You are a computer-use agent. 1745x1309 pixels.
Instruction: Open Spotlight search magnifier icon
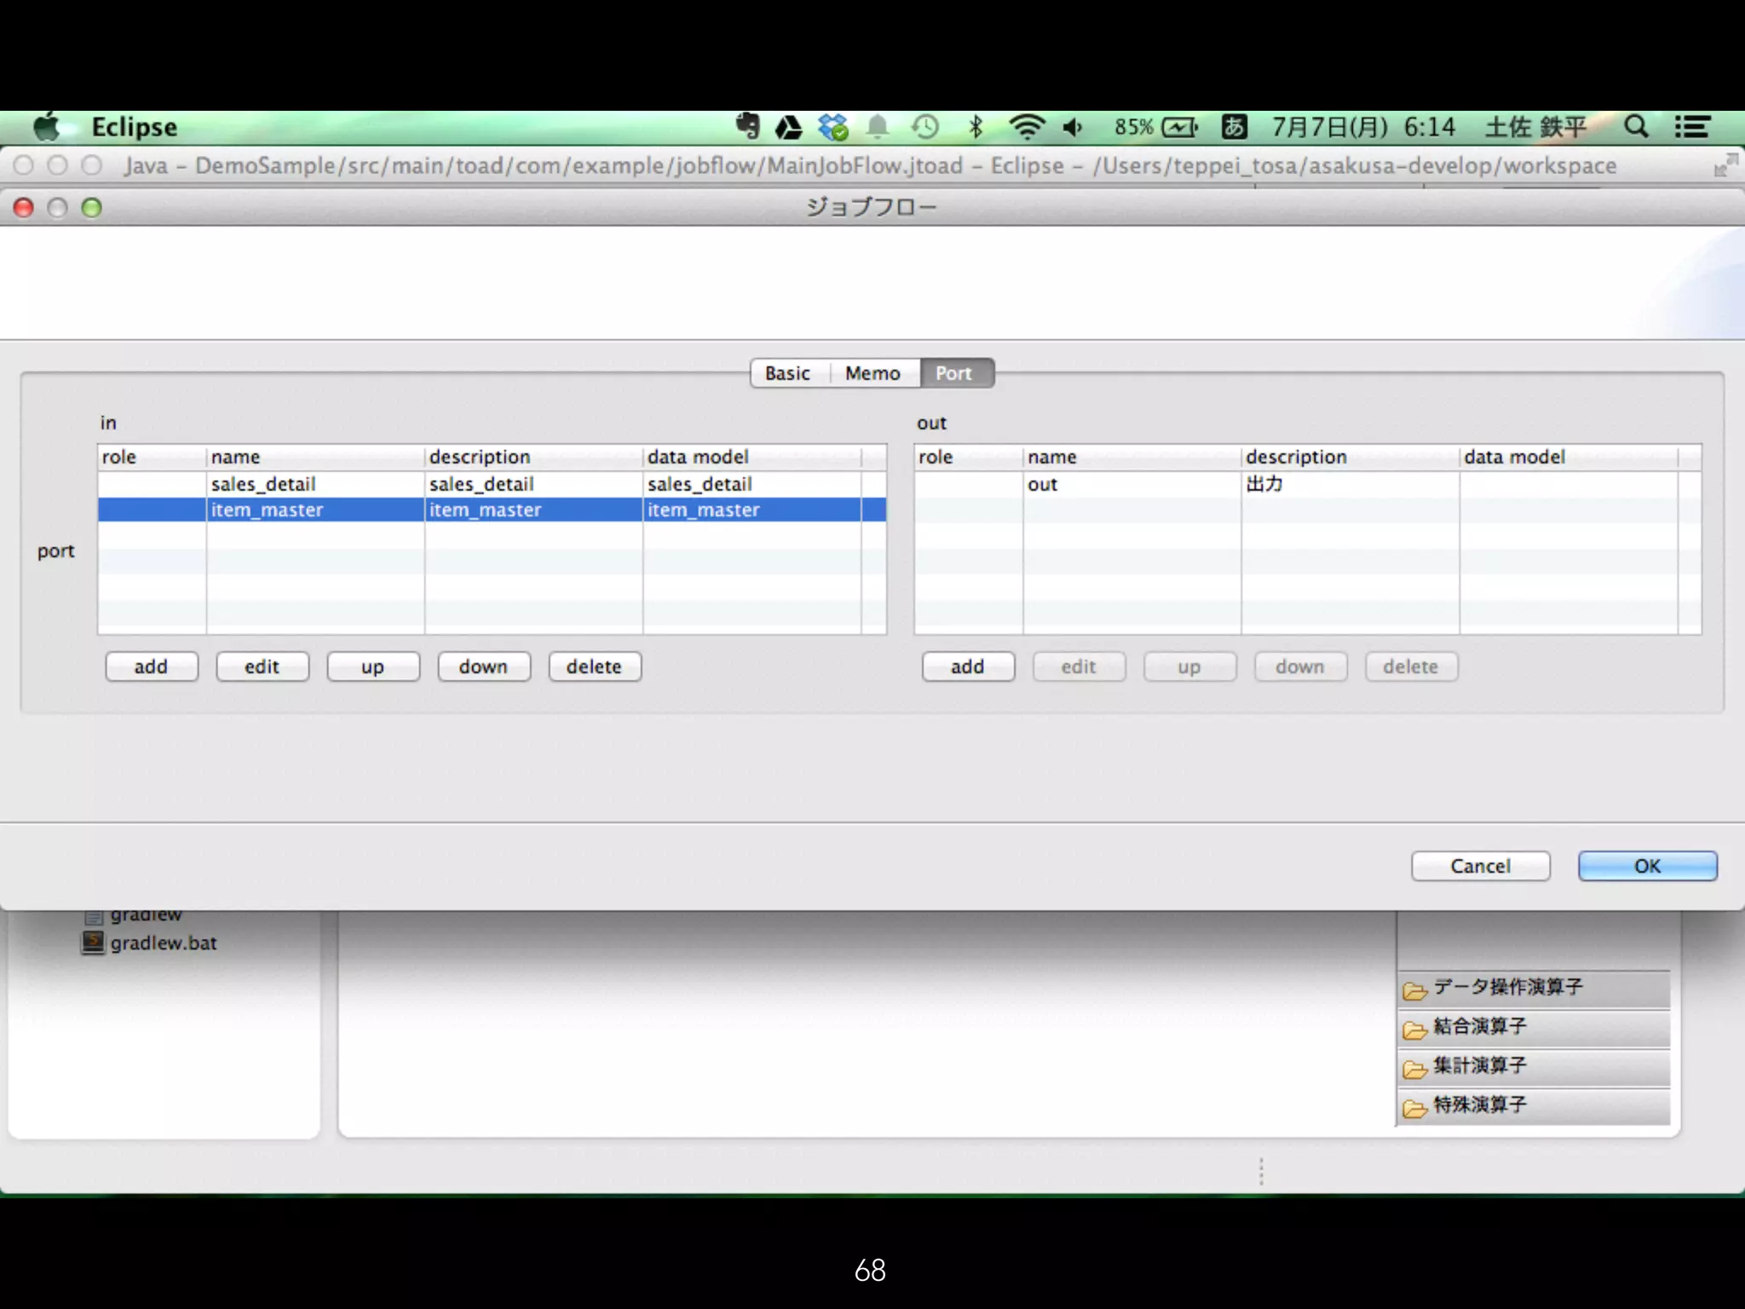pos(1635,127)
